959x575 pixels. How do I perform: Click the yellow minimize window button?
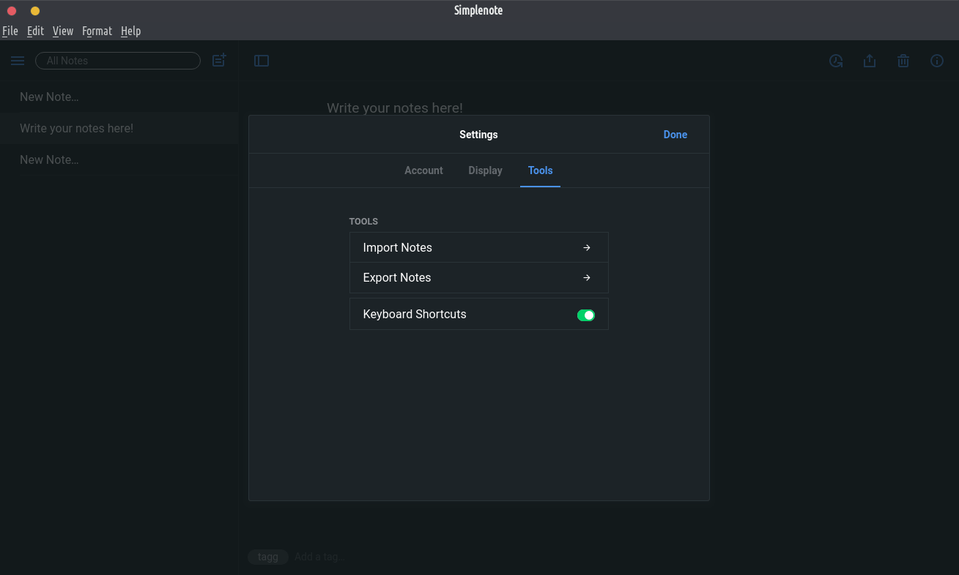pos(35,11)
